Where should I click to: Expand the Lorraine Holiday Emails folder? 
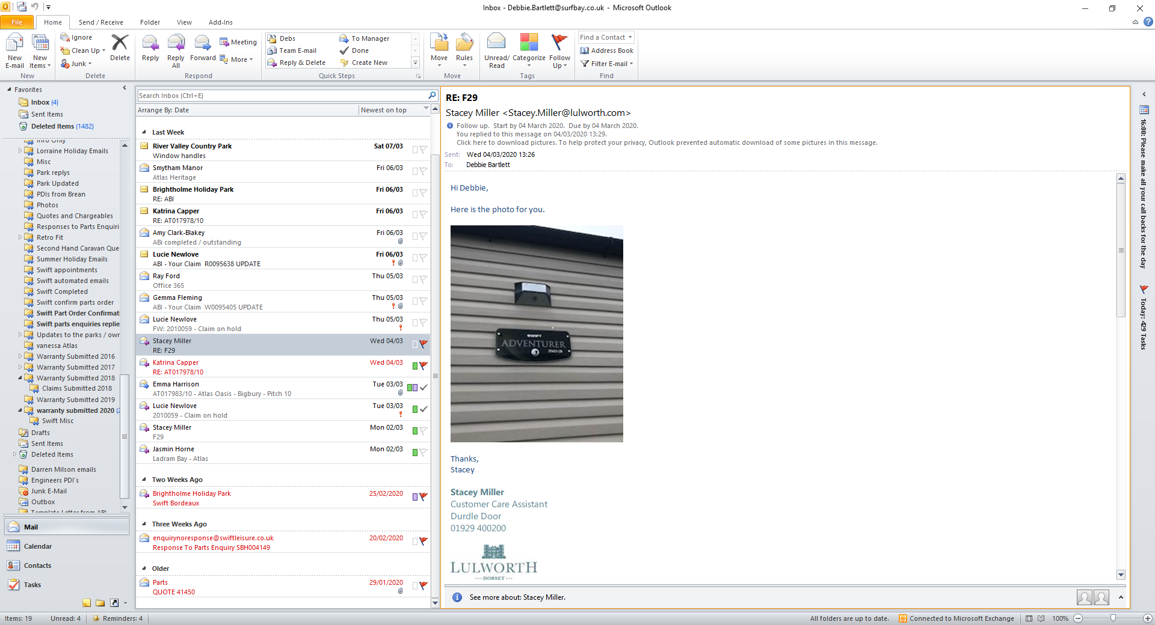point(20,151)
